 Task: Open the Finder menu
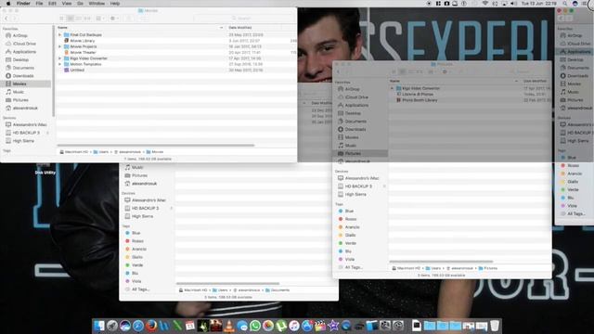[x=23, y=4]
